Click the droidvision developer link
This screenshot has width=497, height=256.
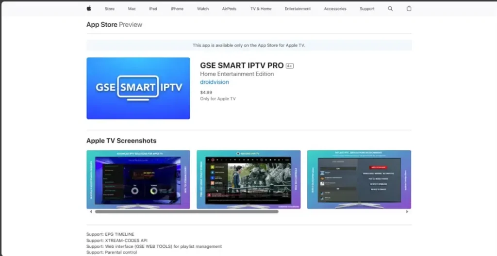click(x=214, y=82)
